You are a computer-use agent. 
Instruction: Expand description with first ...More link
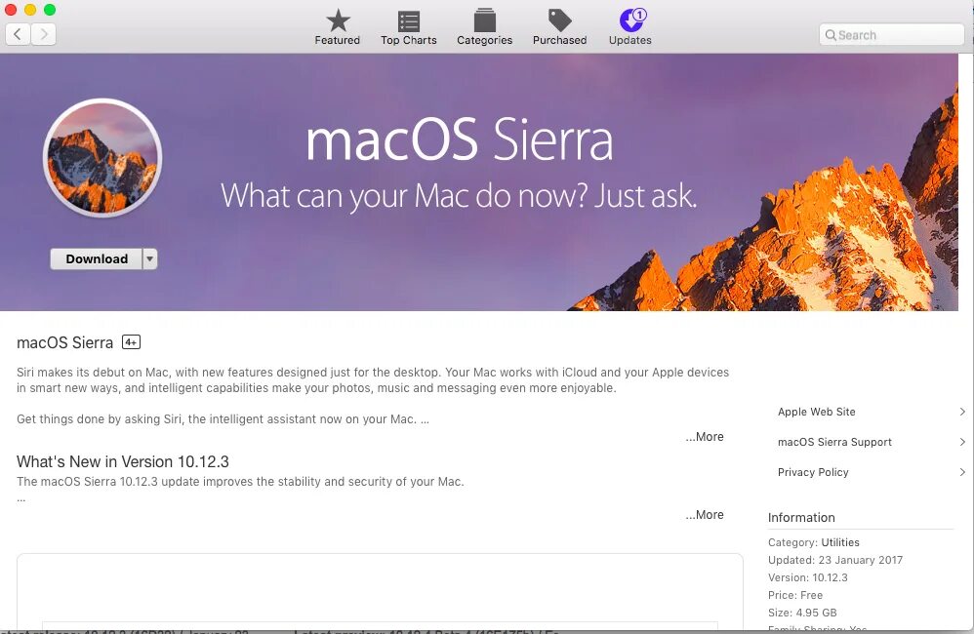pyautogui.click(x=705, y=437)
